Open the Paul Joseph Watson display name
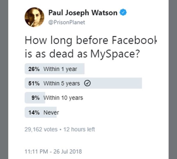 tap(83, 13)
